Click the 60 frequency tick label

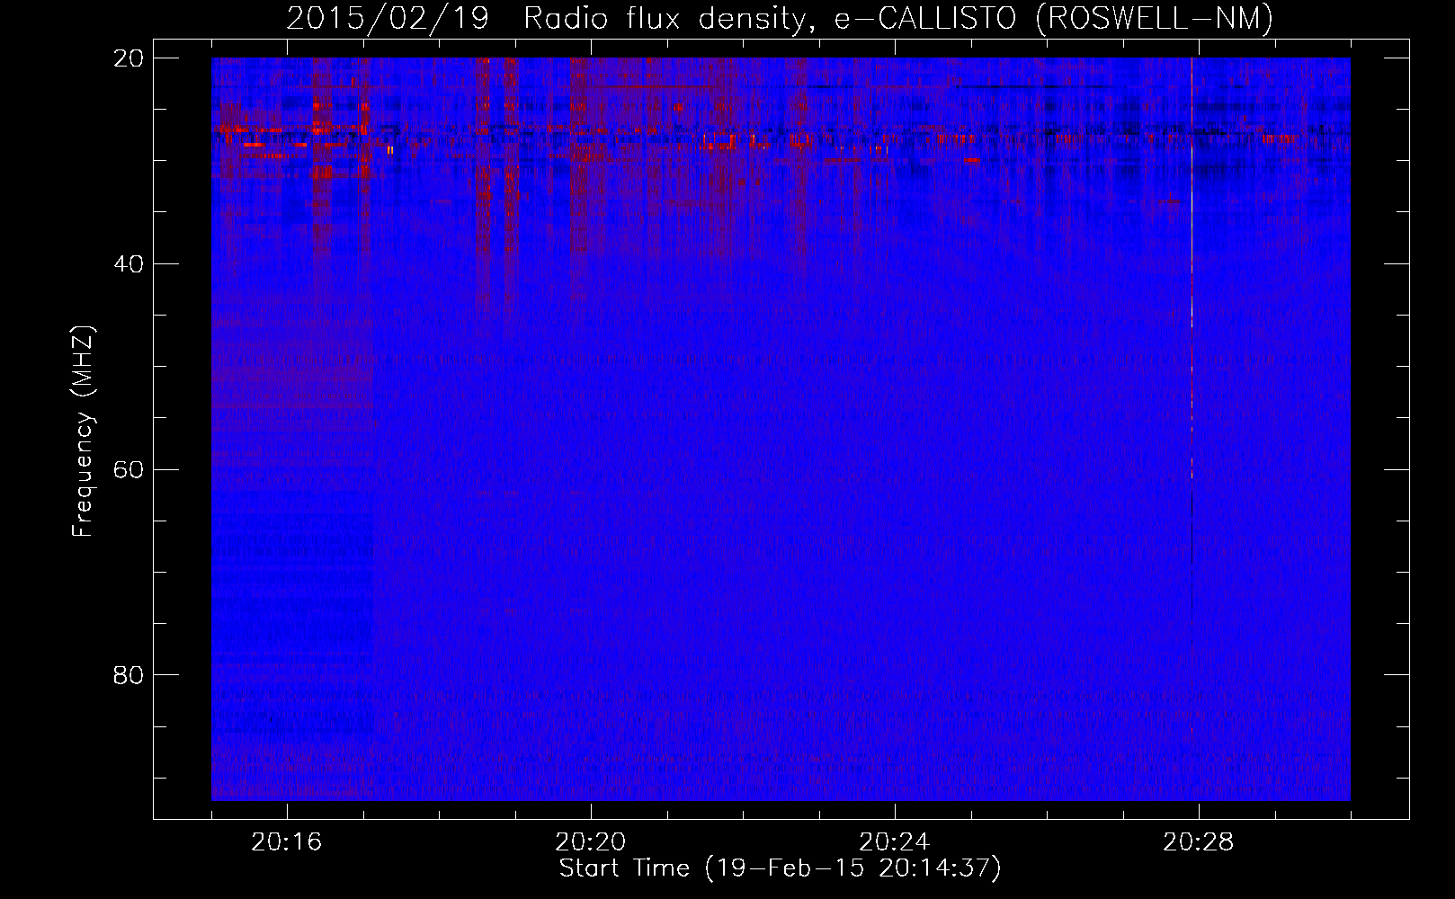click(x=129, y=469)
